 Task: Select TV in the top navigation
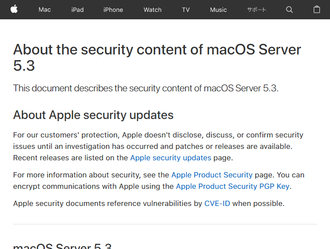pyautogui.click(x=186, y=10)
